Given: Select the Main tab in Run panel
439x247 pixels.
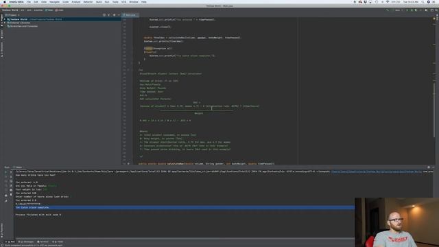Looking at the screenshot, I should [x=19, y=167].
